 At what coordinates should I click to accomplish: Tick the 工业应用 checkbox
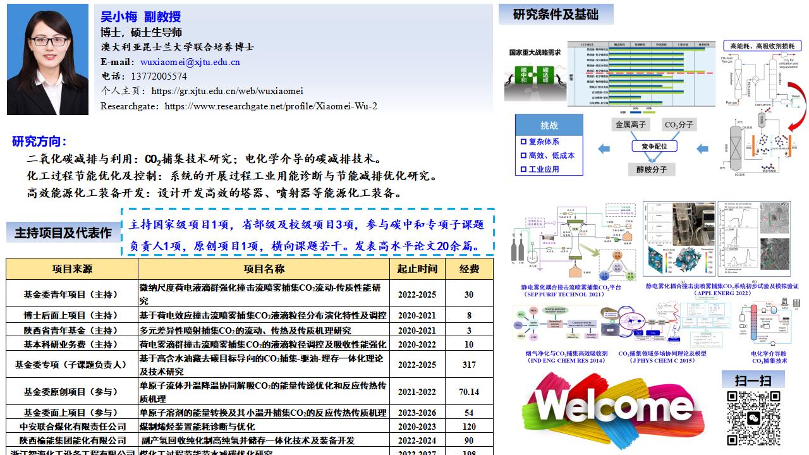(x=523, y=169)
